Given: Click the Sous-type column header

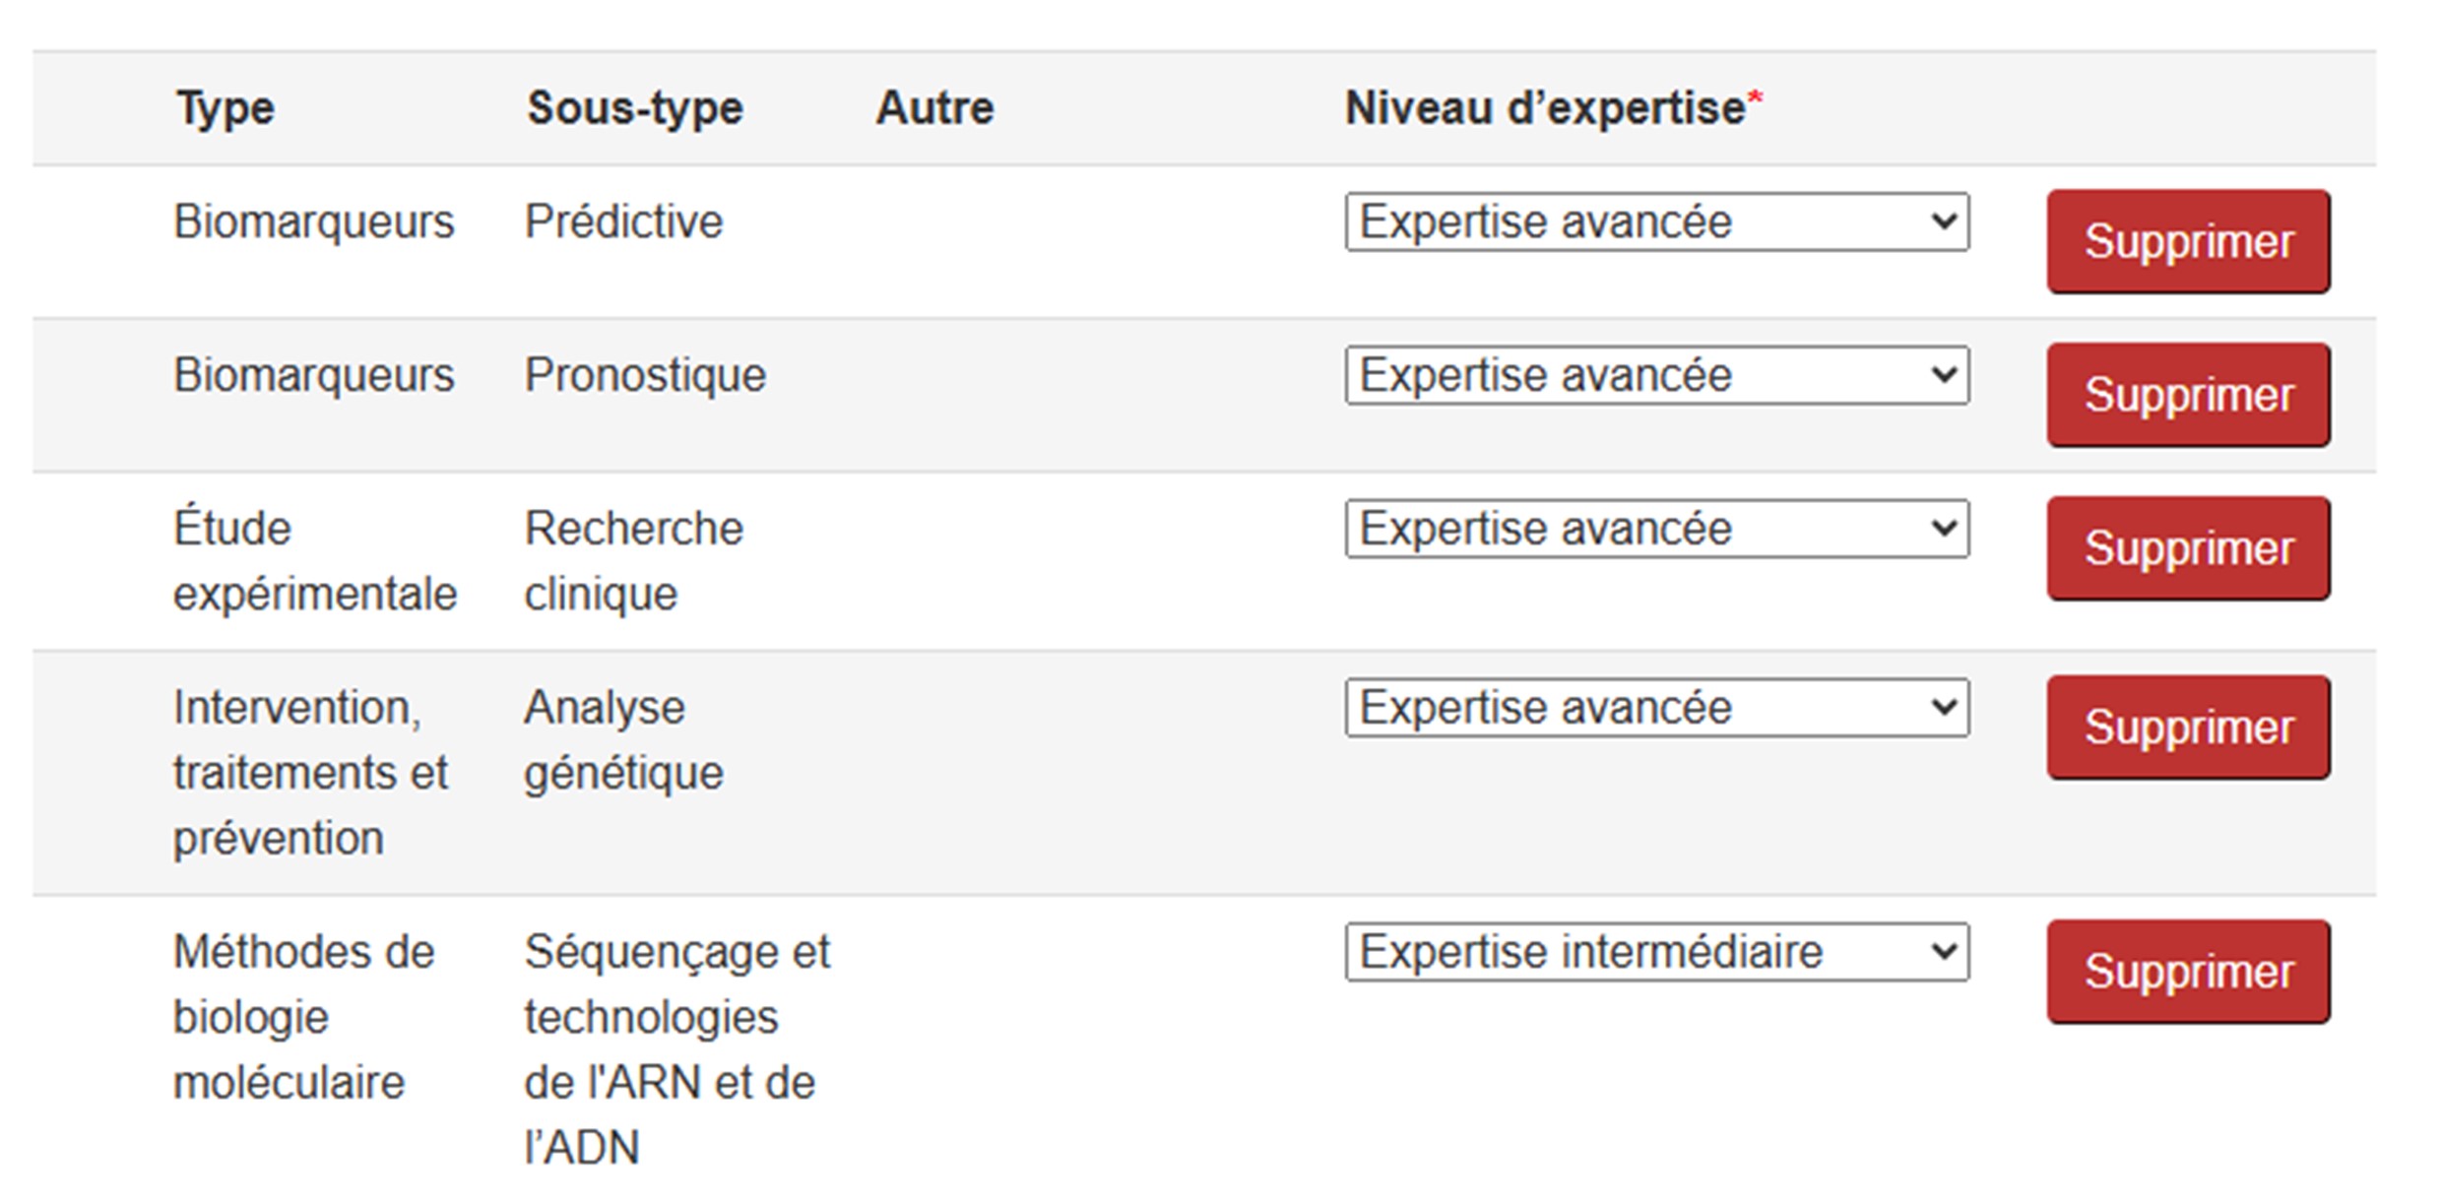Looking at the screenshot, I should coord(634,107).
